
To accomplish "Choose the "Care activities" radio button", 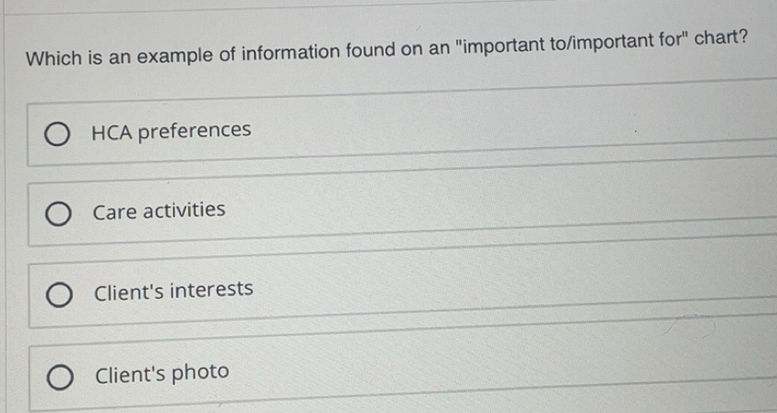I will coord(58,215).
